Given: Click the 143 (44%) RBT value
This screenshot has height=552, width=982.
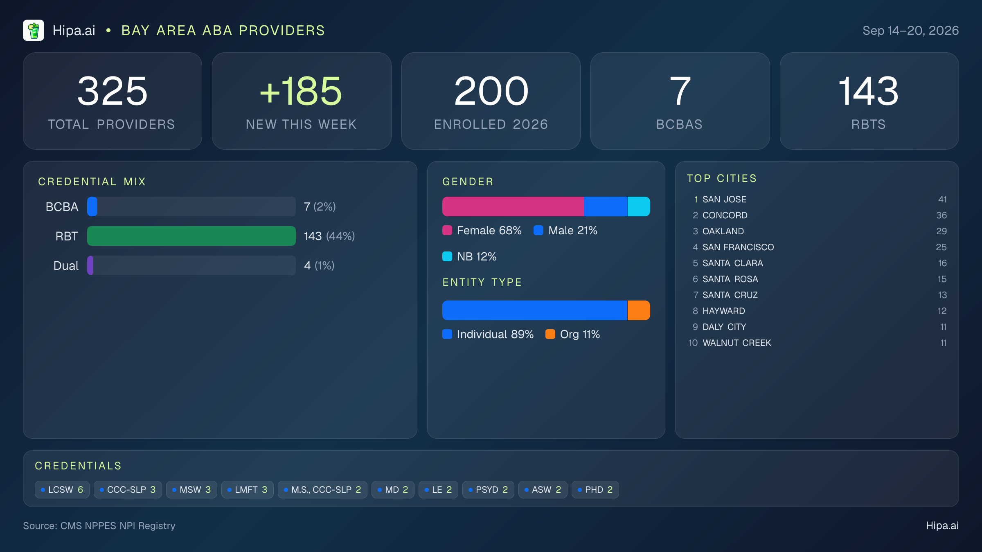Looking at the screenshot, I should click(329, 236).
